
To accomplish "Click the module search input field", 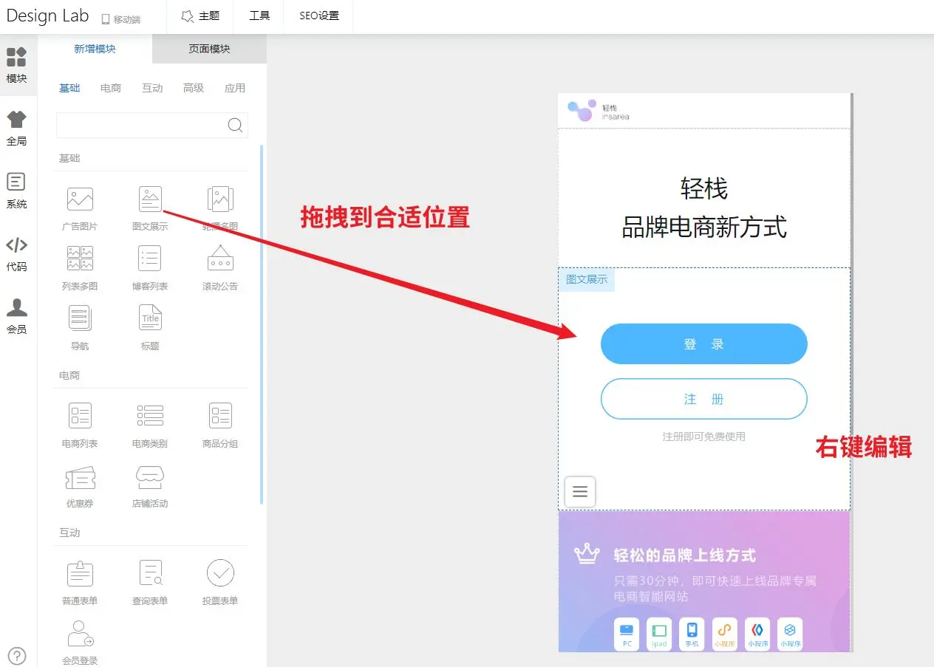I will click(x=140, y=125).
